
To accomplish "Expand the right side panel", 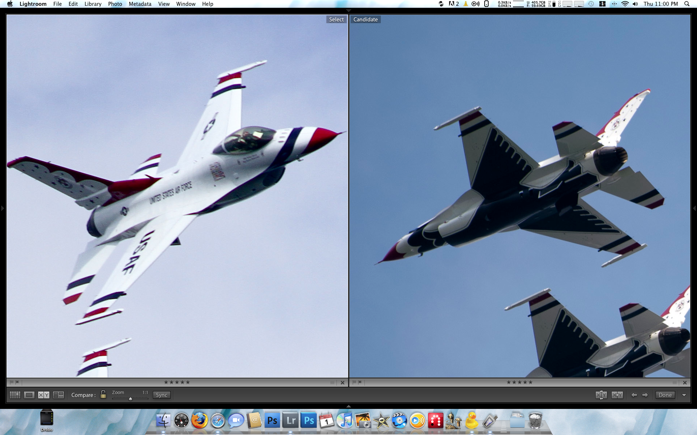I will [x=694, y=208].
